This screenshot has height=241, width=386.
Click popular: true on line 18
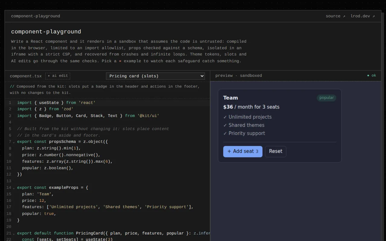(x=39, y=214)
